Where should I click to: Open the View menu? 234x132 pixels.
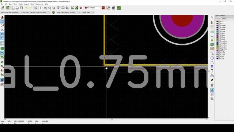(10, 4)
